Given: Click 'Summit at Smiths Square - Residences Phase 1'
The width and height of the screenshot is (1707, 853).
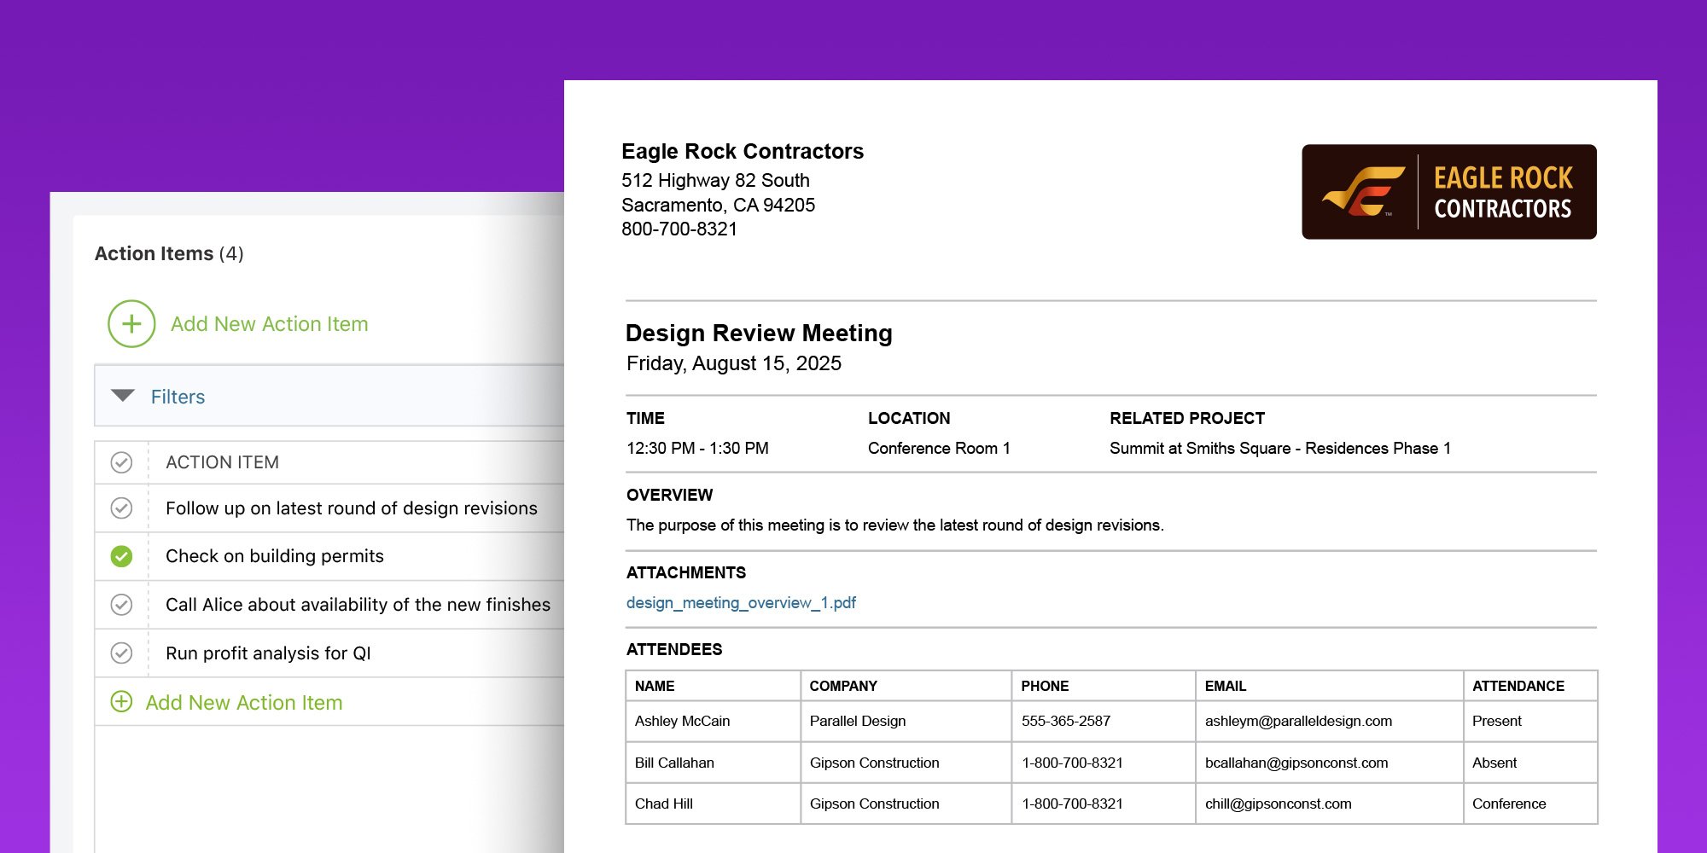Looking at the screenshot, I should [1280, 448].
